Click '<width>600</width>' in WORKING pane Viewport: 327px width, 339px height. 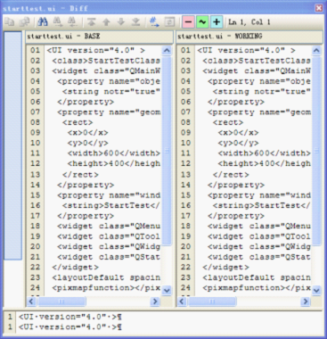(265, 153)
